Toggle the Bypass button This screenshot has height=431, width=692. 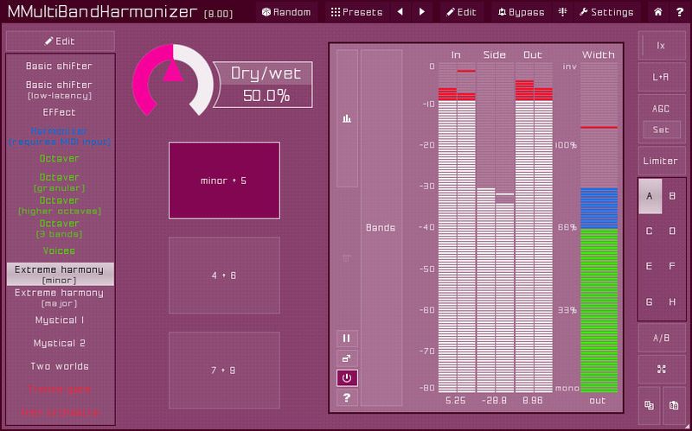521,12
